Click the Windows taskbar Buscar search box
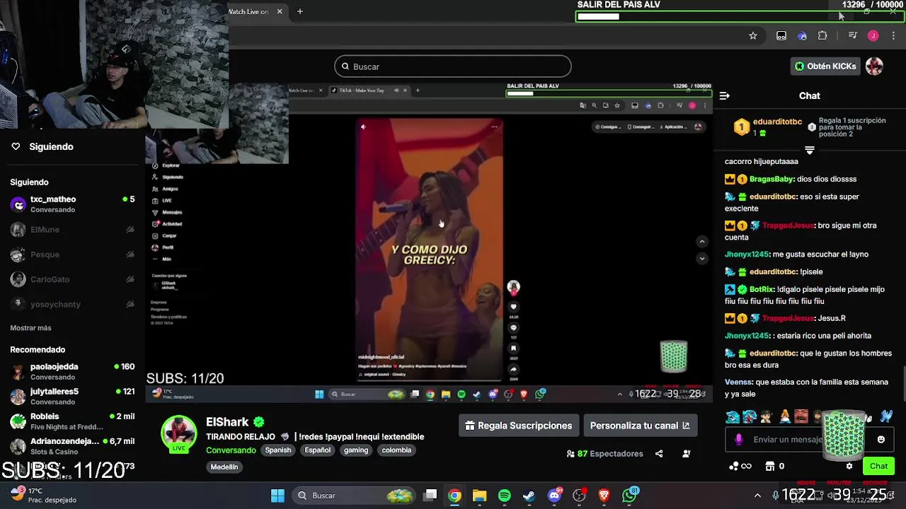The image size is (906, 509). pos(352,496)
